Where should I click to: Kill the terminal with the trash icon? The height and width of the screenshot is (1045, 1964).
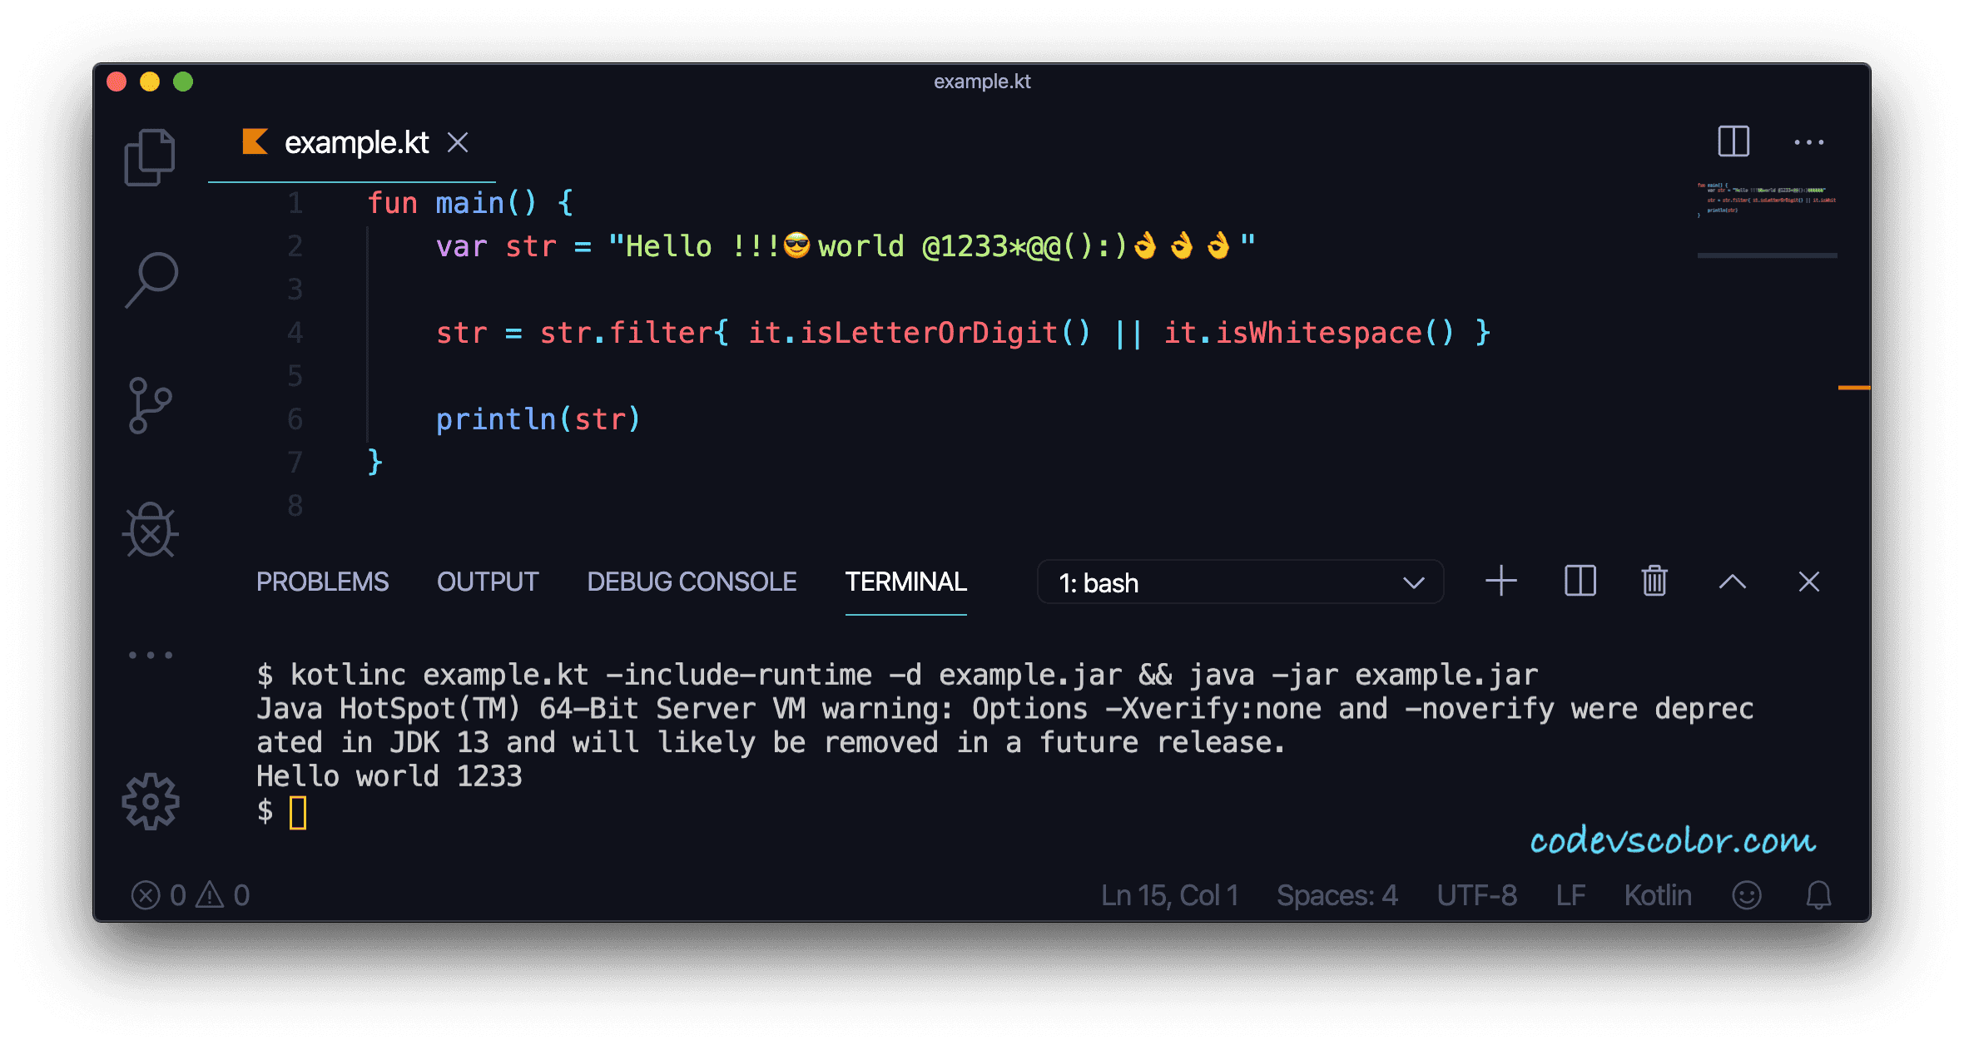pos(1654,581)
